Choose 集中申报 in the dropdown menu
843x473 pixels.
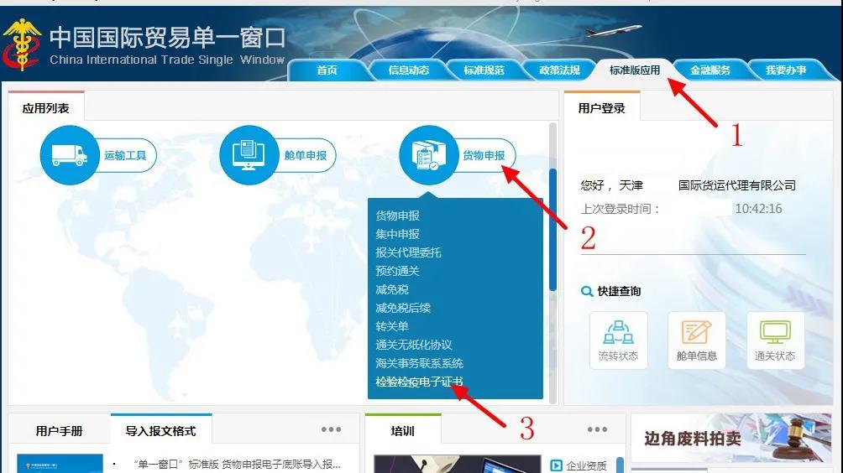(x=397, y=234)
